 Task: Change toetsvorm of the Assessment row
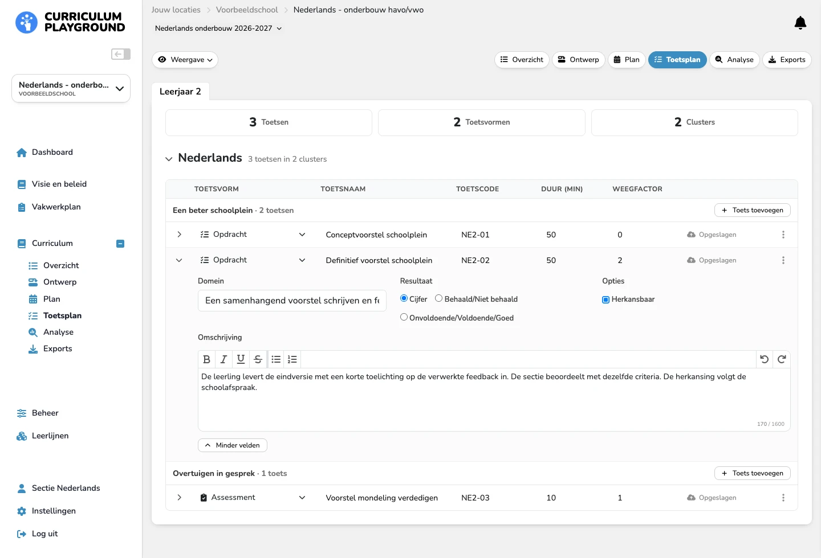point(253,498)
